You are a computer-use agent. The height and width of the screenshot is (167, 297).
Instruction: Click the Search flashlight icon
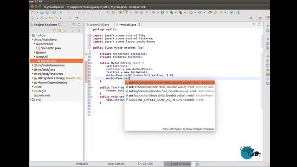pos(221,13)
